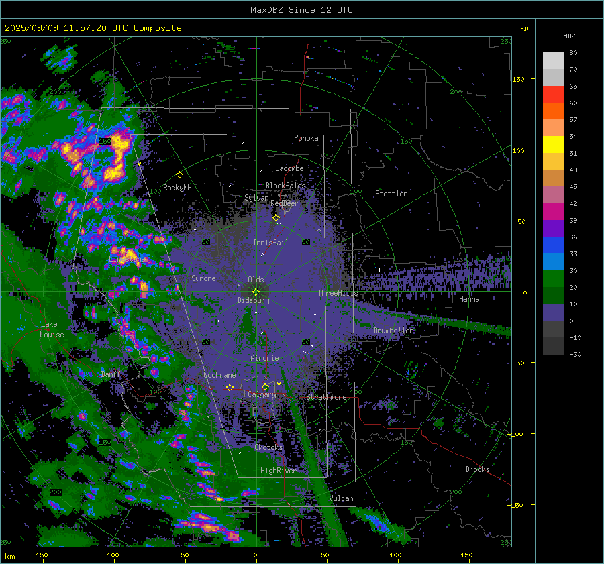The image size is (604, 564).
Task: Click the orange legend swatch between 60 and 57
Action: (553, 111)
